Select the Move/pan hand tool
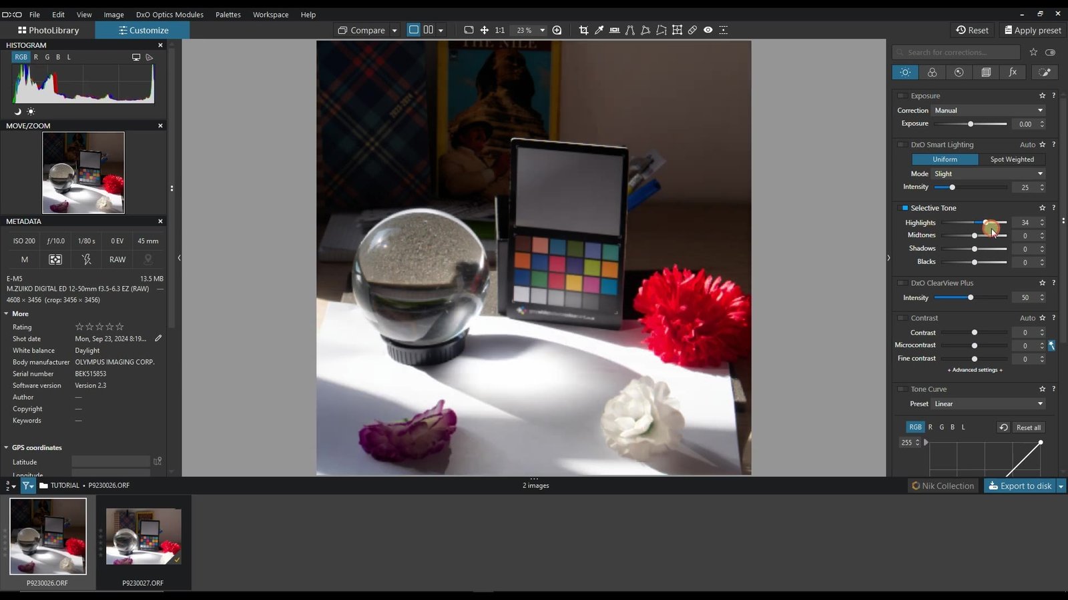 [x=484, y=30]
